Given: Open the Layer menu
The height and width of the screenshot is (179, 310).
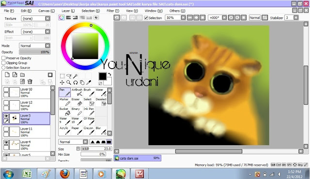Looking at the screenshot, I should pyautogui.click(x=68, y=11).
